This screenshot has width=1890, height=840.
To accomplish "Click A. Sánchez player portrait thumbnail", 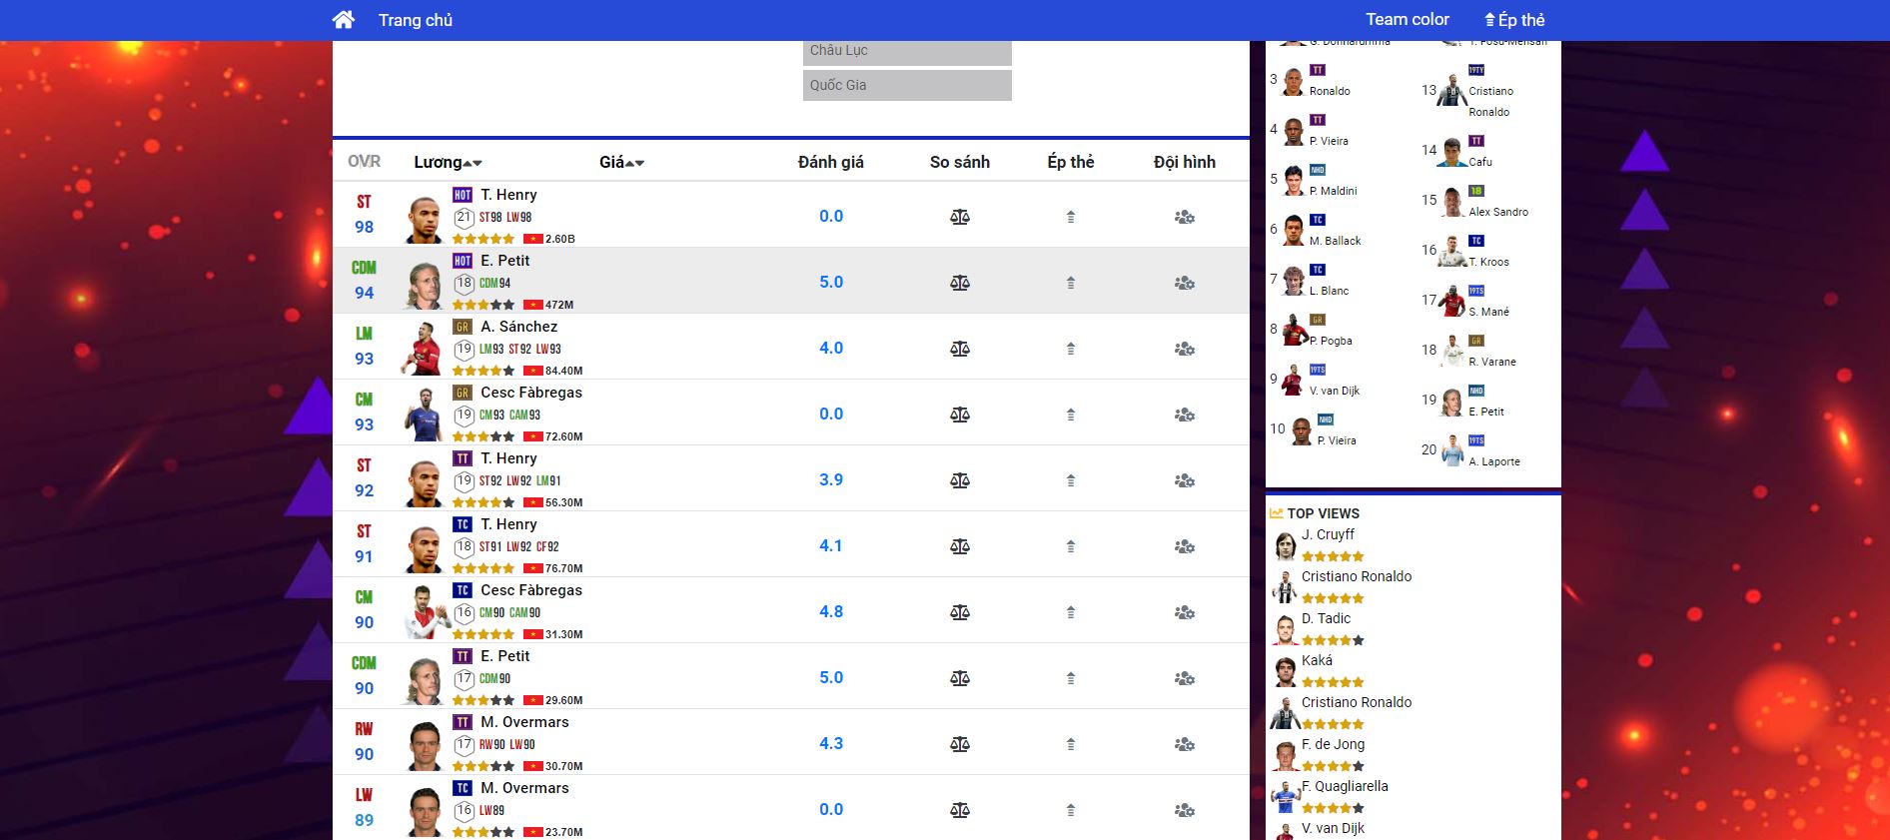I will (x=424, y=349).
